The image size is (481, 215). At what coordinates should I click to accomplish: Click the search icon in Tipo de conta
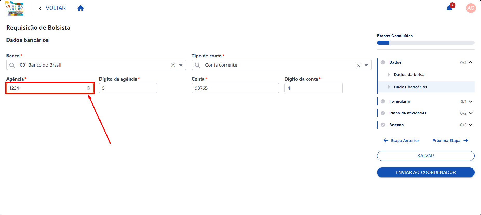click(197, 65)
